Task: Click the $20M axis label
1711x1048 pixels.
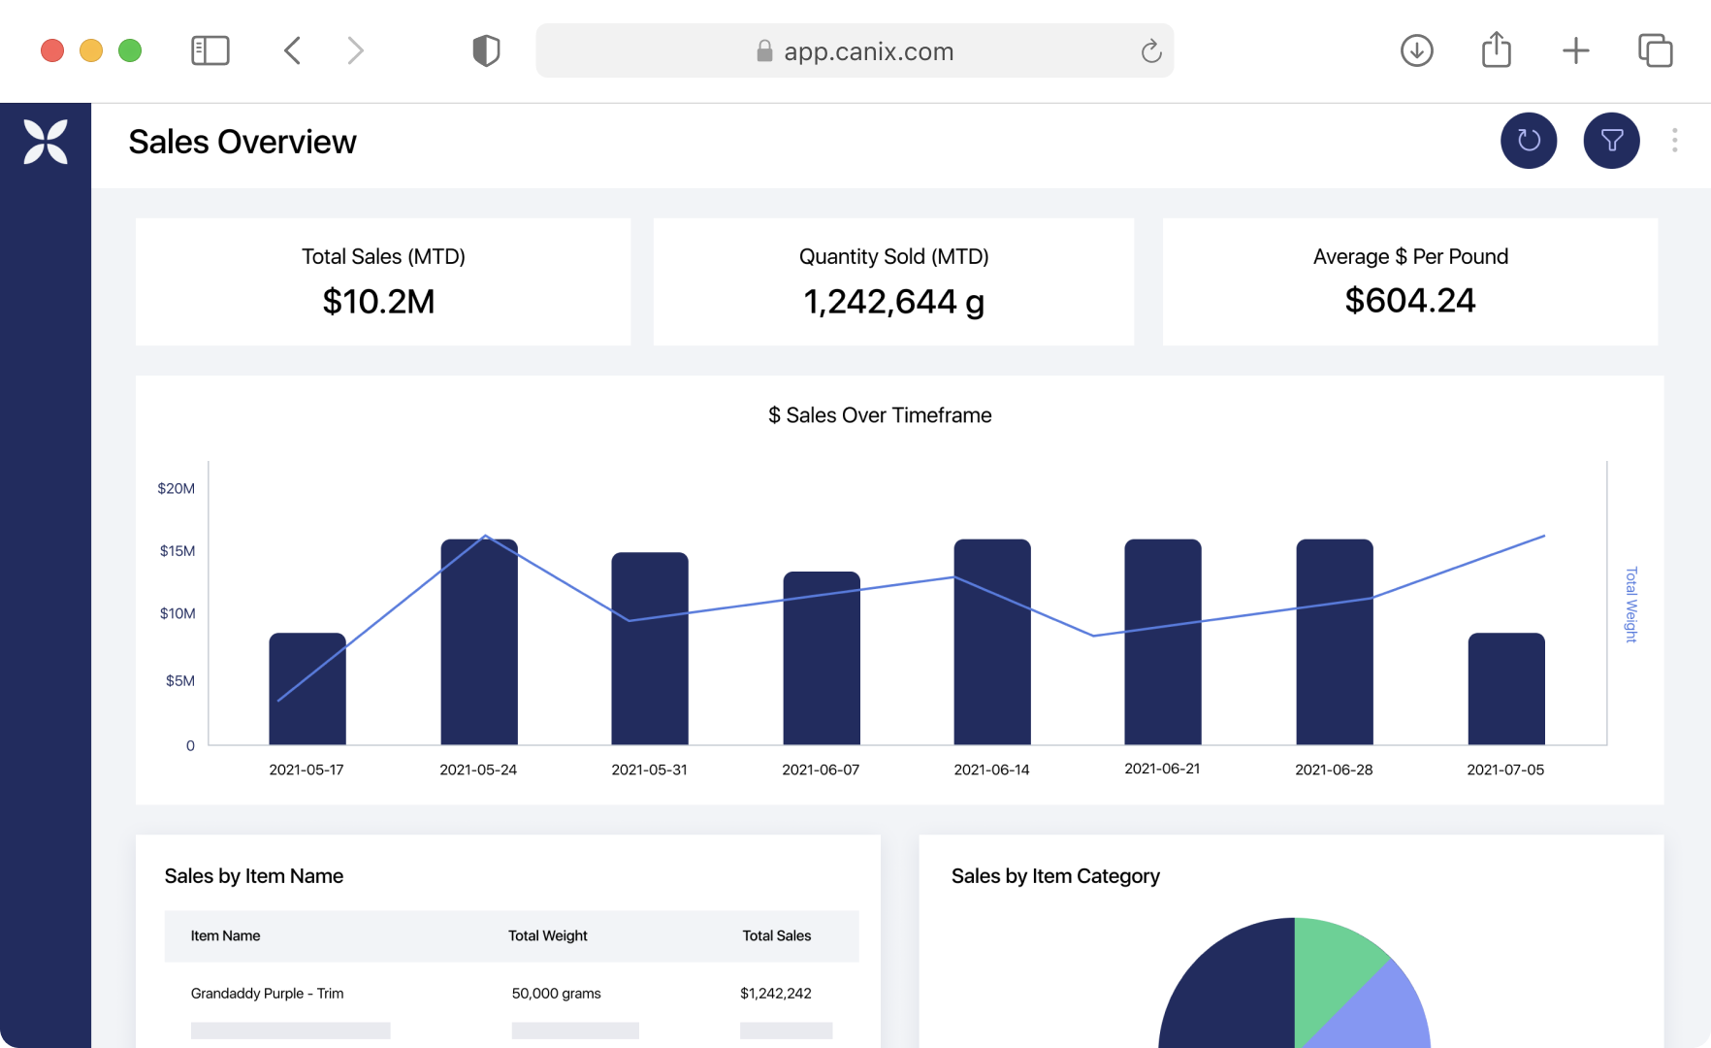Action: tap(177, 488)
